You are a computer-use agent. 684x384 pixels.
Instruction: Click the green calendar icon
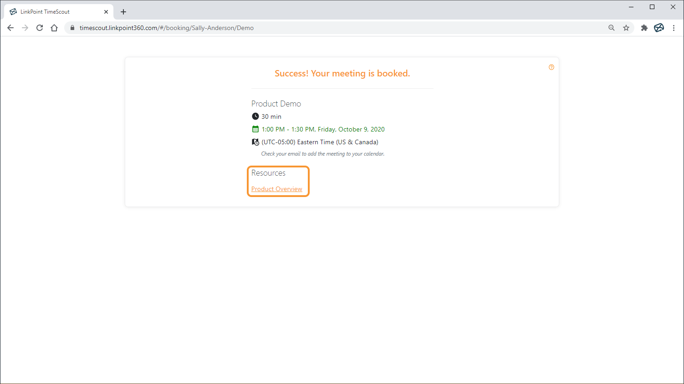[255, 129]
